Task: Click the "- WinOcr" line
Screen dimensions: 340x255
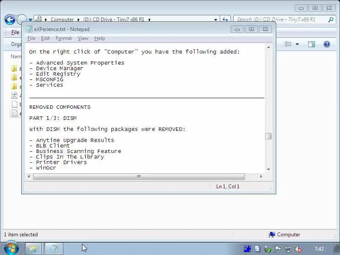Action: 42,168
